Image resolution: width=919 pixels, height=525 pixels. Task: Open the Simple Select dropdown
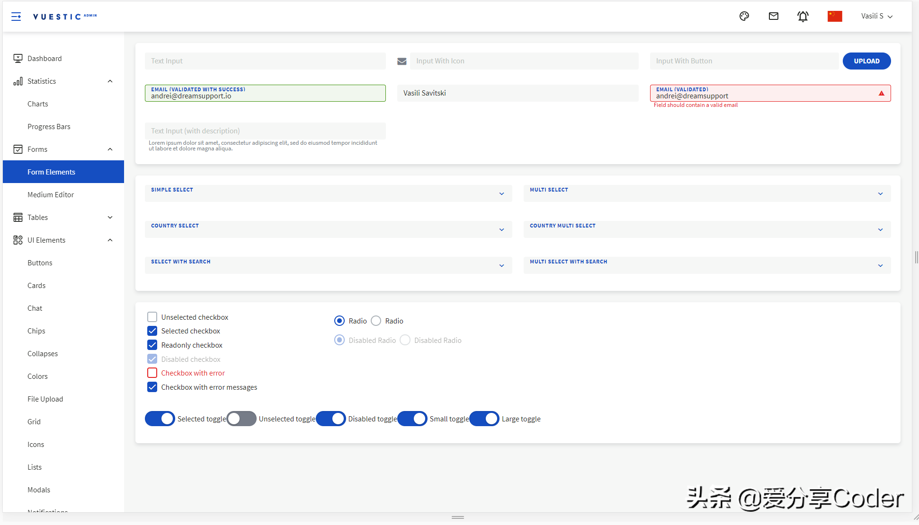(328, 193)
